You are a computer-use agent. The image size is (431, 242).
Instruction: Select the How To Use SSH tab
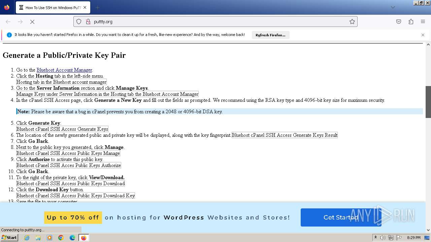coord(51,7)
